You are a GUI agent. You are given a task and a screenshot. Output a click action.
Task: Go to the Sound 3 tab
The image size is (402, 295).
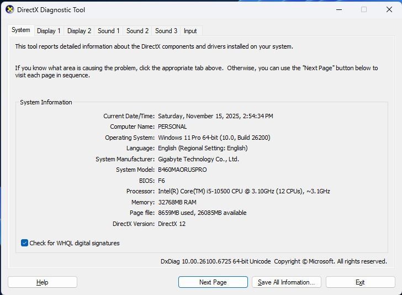click(x=166, y=31)
